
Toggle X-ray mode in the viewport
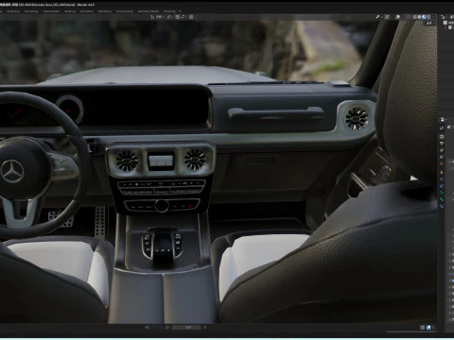[409, 17]
